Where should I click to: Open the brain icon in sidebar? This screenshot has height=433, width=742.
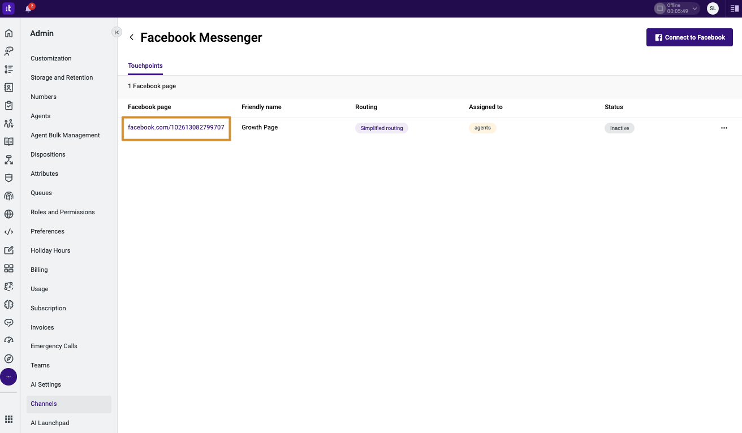tap(8, 304)
